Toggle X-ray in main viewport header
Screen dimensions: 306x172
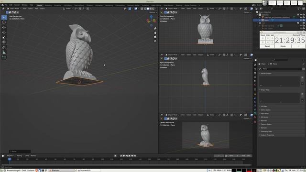(142, 9)
